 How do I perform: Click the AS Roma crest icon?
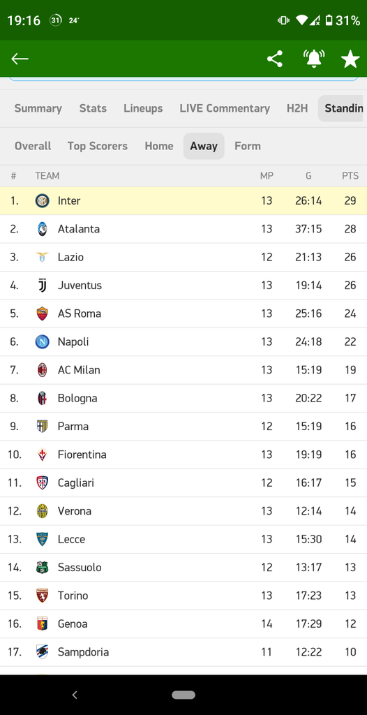(x=43, y=314)
